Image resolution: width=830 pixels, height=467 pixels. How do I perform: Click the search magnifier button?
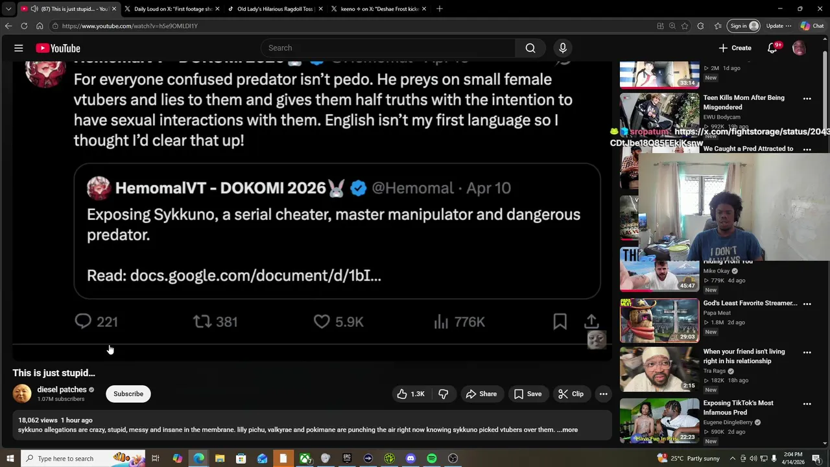point(530,48)
